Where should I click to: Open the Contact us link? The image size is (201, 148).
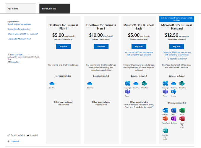pyautogui.click(x=15, y=62)
